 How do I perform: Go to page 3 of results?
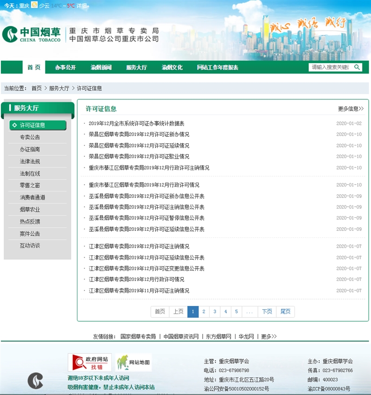point(215,312)
